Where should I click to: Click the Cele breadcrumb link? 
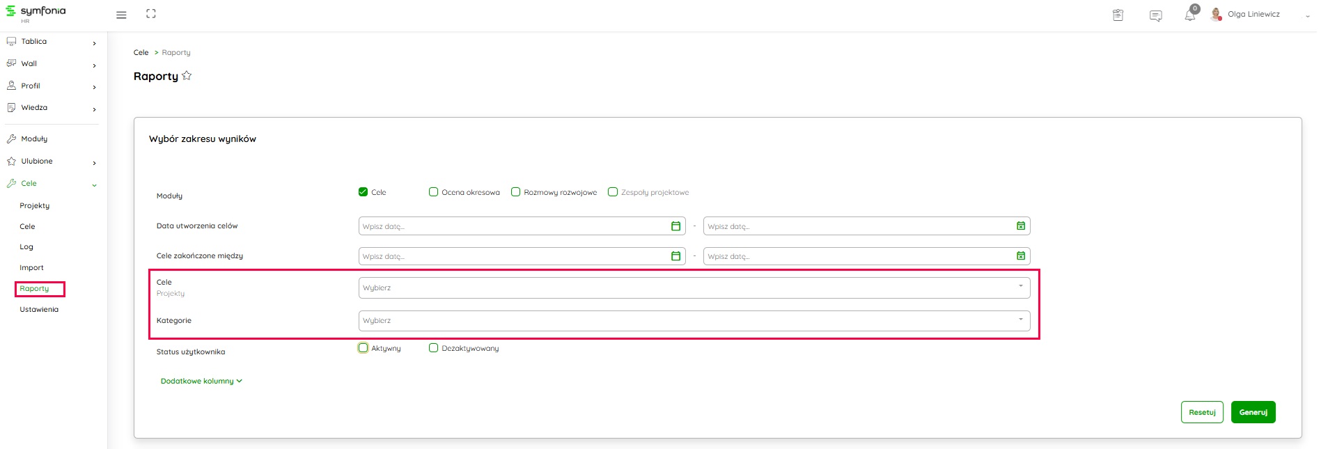tap(141, 53)
